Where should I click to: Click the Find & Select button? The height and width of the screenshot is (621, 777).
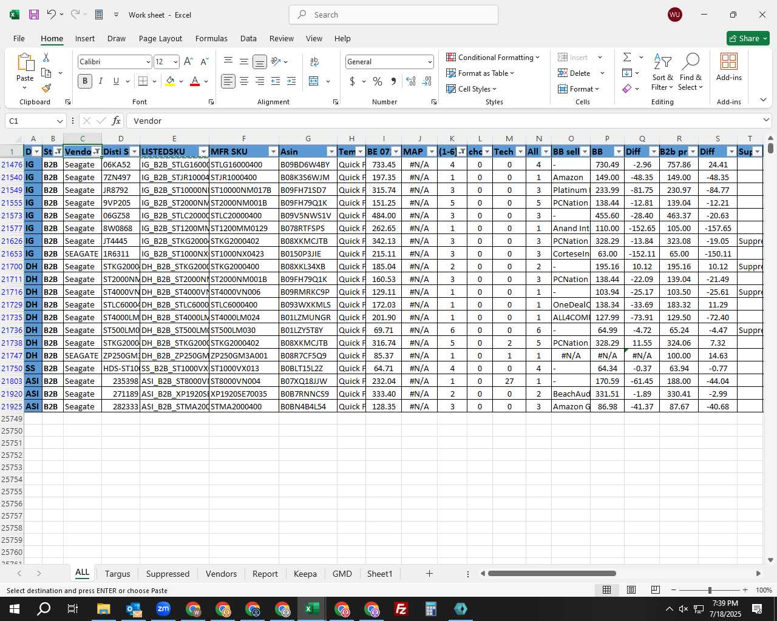691,72
